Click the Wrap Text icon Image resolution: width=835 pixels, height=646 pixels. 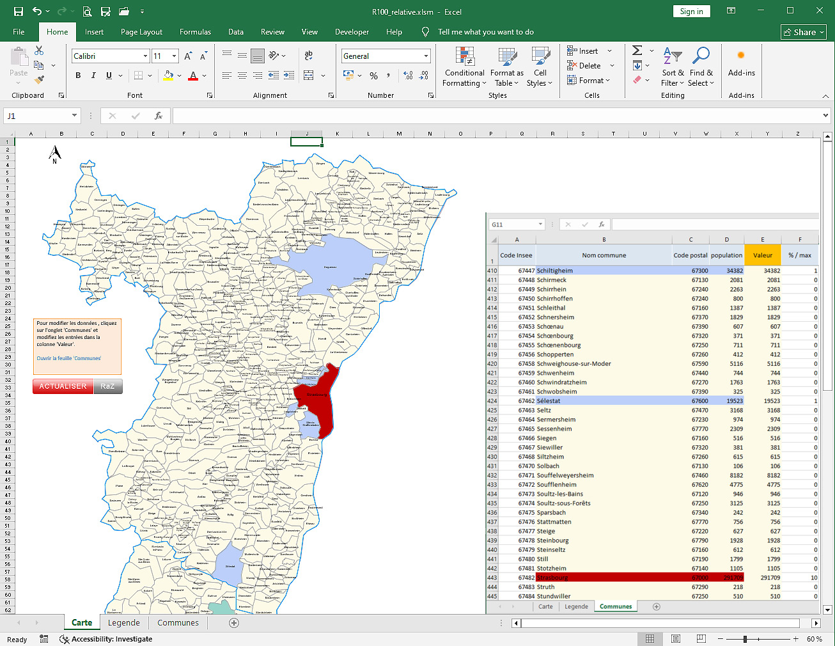(309, 56)
